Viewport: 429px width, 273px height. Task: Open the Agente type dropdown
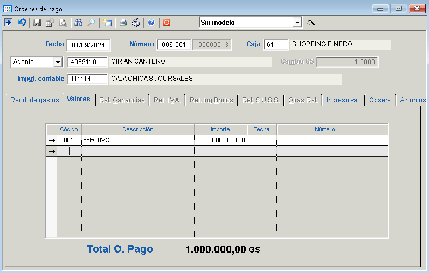click(57, 62)
